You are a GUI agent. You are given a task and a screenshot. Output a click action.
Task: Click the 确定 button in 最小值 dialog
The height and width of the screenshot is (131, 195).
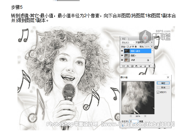pyautogui.click(x=163, y=83)
